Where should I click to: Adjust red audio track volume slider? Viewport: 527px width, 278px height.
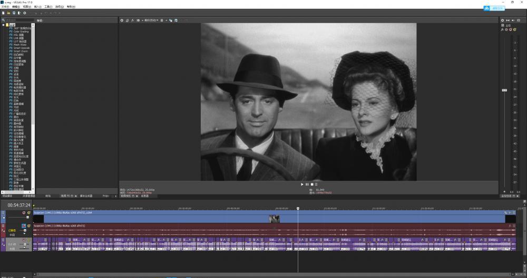(x=25, y=230)
